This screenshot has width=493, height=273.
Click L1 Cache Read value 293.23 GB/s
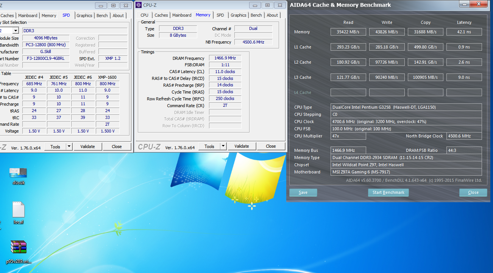pyautogui.click(x=348, y=47)
